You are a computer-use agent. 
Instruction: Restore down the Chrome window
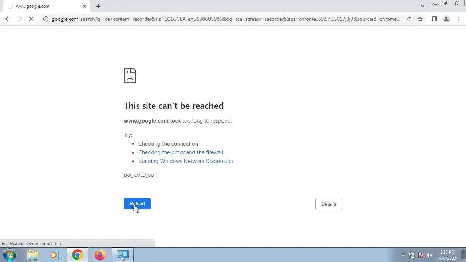445,3
